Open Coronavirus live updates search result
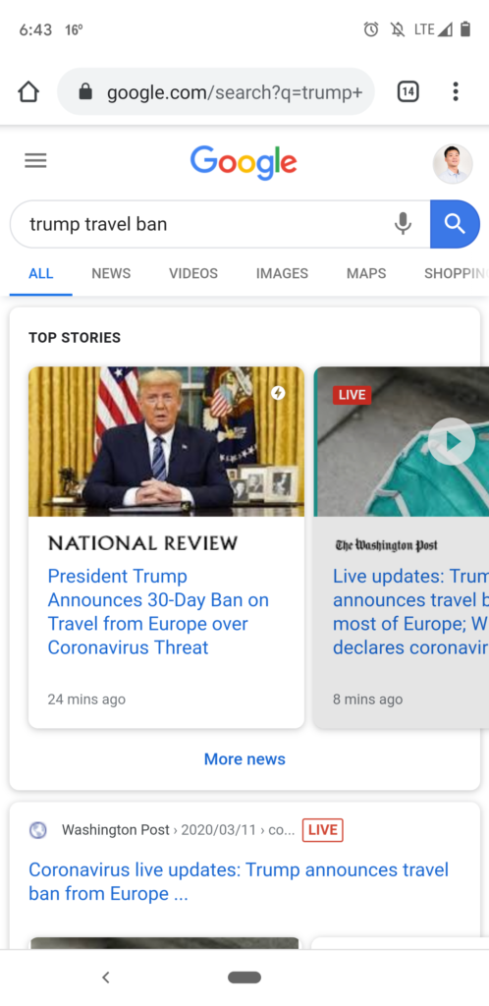The height and width of the screenshot is (1006, 489). (x=239, y=881)
